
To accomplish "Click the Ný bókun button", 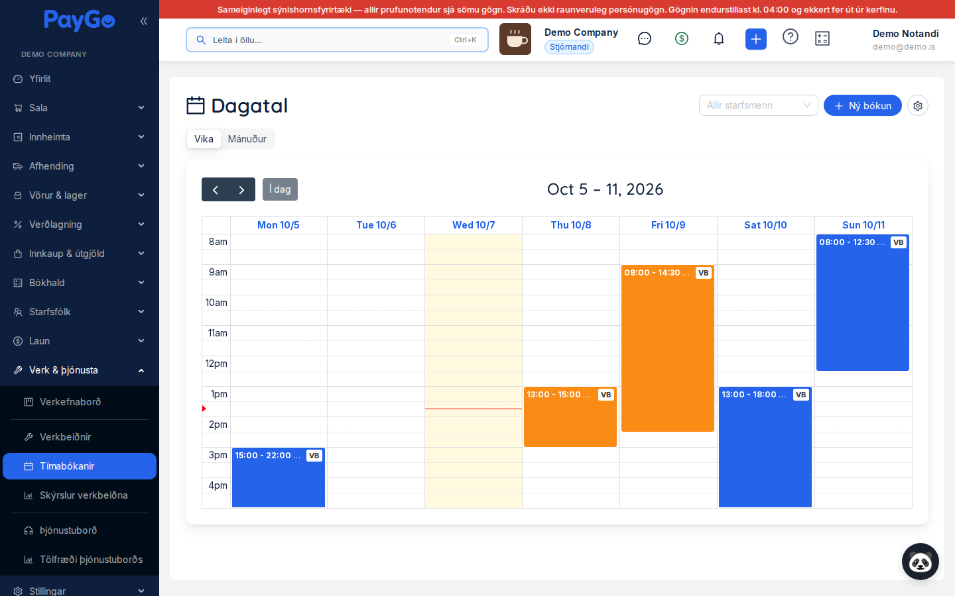I will tap(863, 105).
